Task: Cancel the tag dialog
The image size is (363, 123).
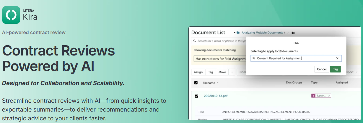Action: (x=322, y=69)
